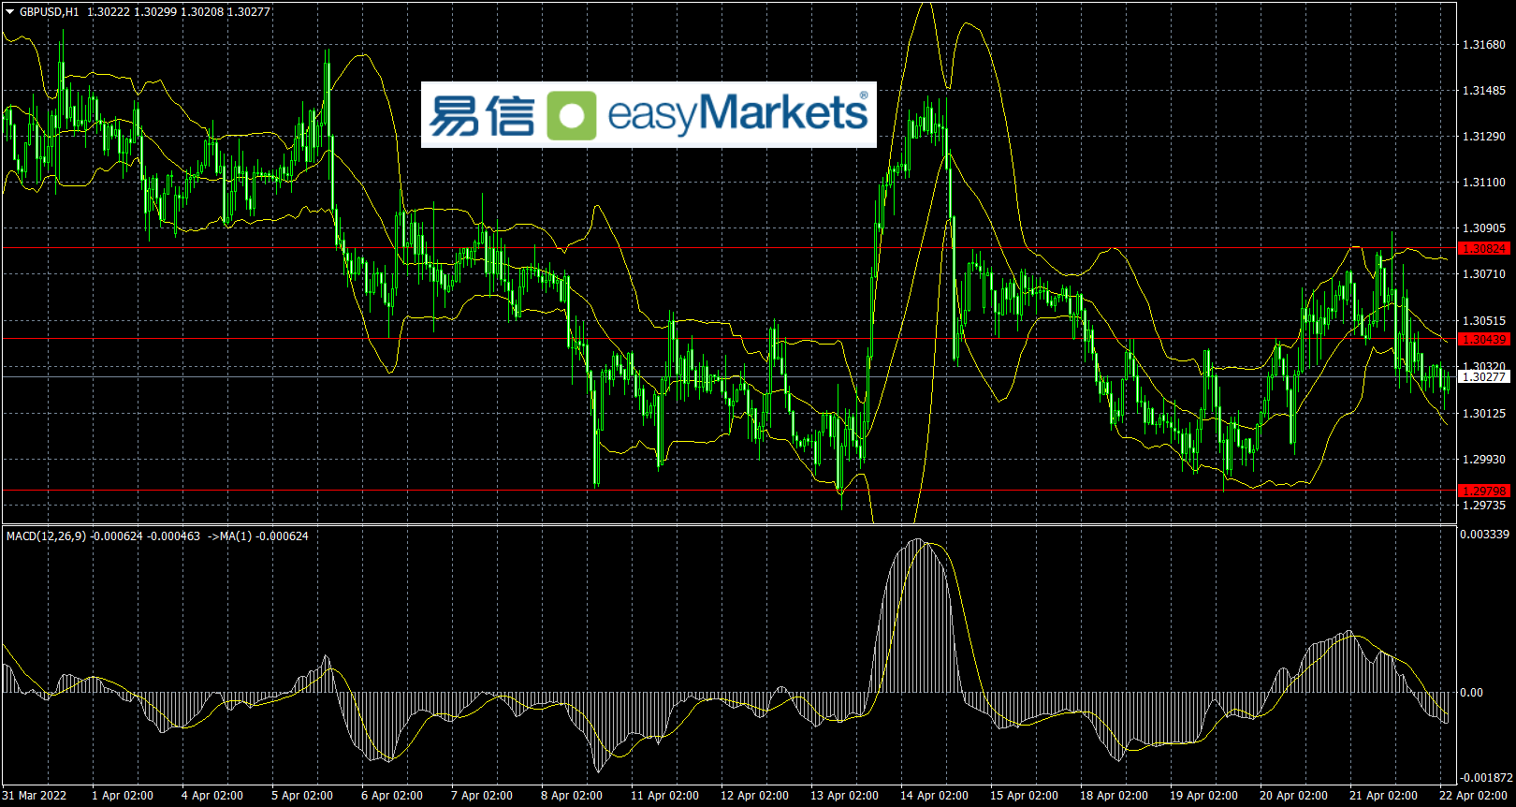Click price axis label 1.30125
The image size is (1516, 807).
(1484, 414)
